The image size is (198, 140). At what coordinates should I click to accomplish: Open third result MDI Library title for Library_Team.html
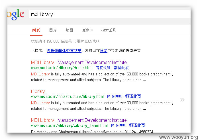(79, 120)
